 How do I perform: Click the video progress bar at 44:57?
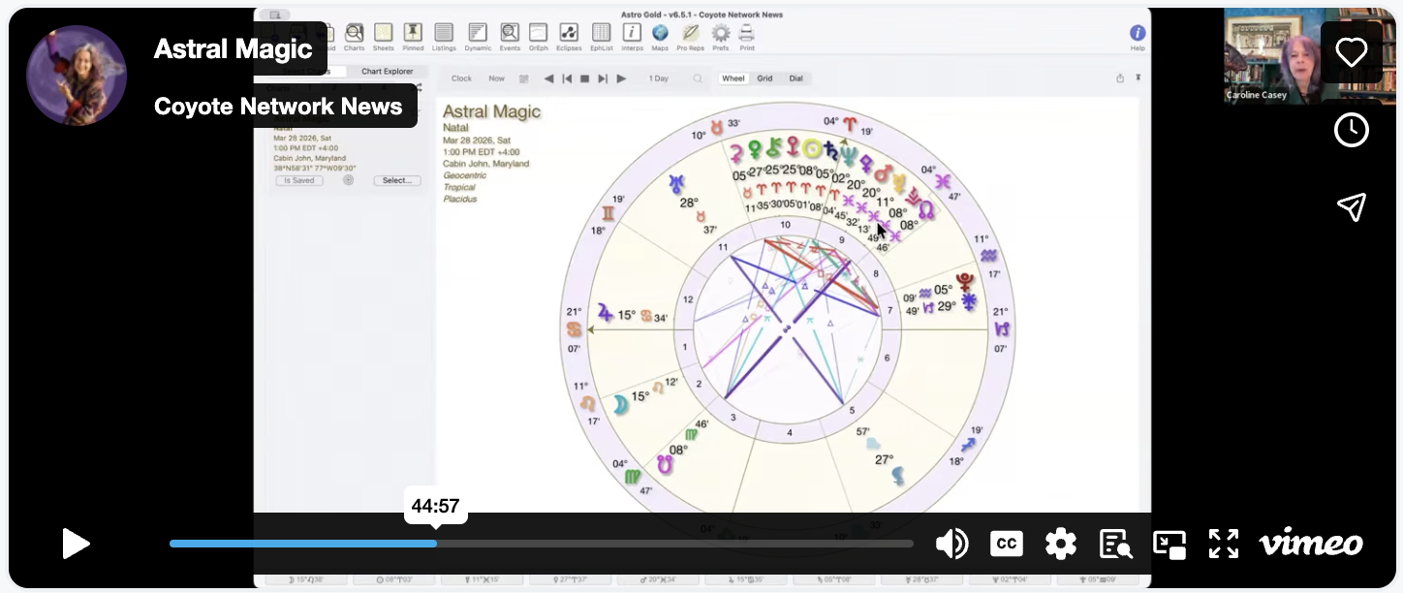pyautogui.click(x=436, y=544)
